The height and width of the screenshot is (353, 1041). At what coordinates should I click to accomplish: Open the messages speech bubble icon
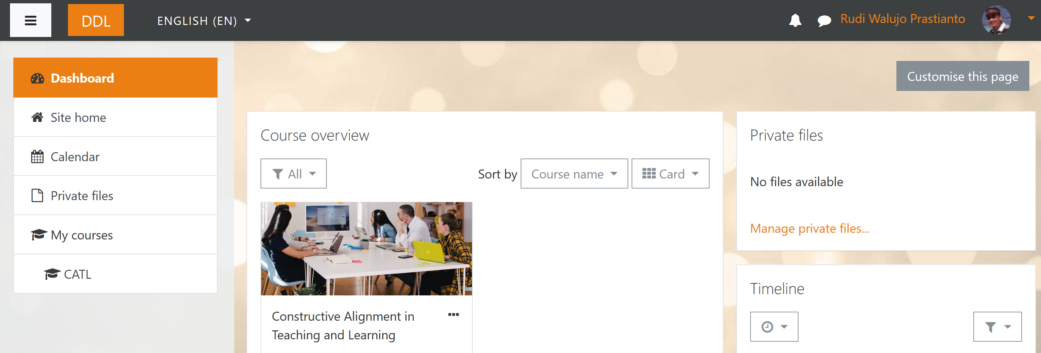pos(824,21)
